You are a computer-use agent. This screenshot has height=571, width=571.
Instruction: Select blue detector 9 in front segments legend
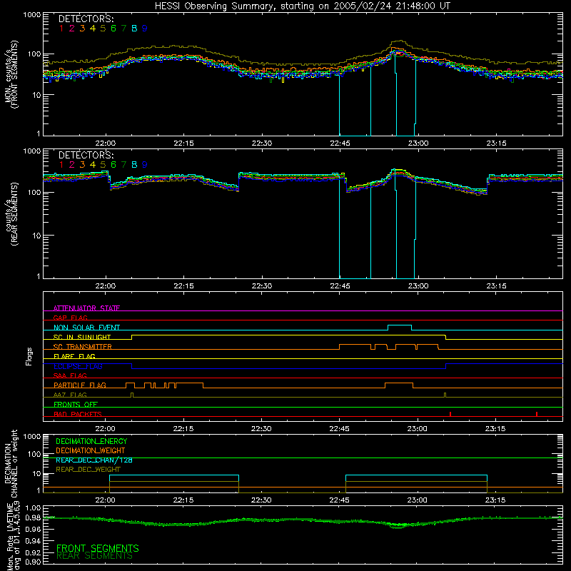click(x=145, y=29)
